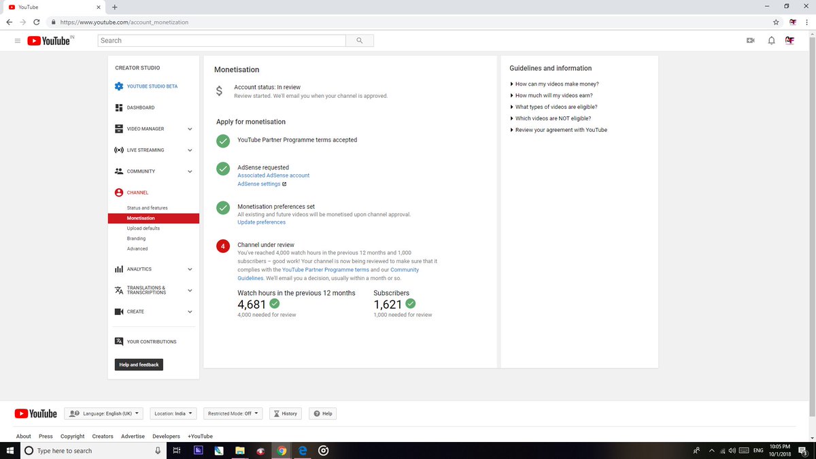This screenshot has width=816, height=459.
Task: Open YouTube Partner Programme terms link
Action: coord(326,270)
